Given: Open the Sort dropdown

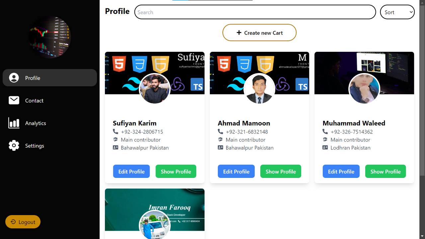Looking at the screenshot, I should pos(397,12).
